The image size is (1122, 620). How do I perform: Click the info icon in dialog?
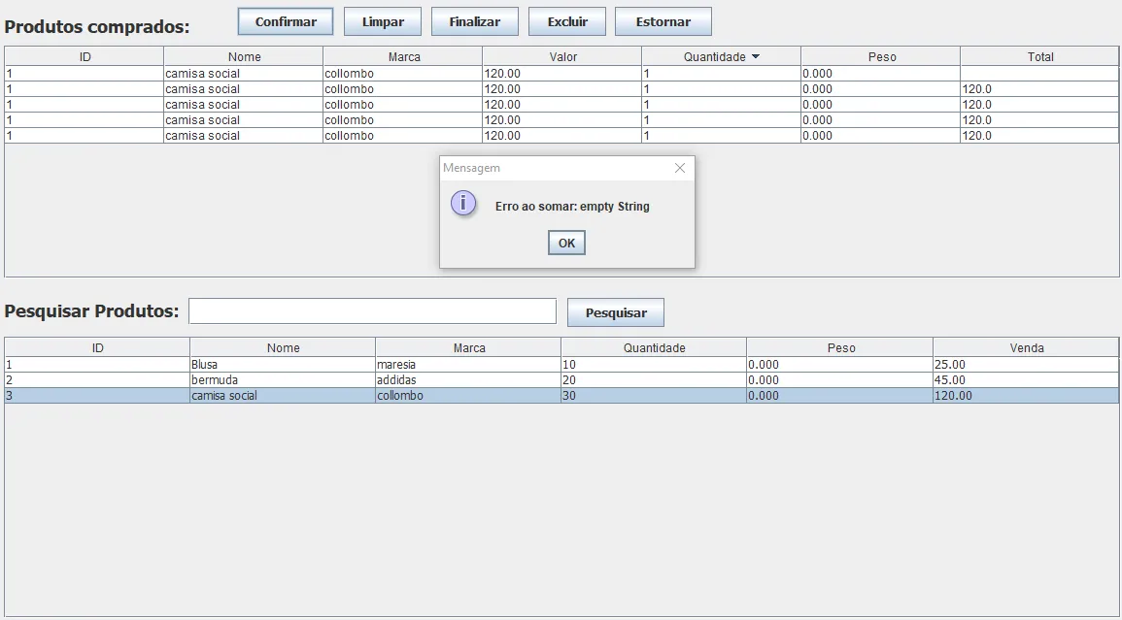click(463, 205)
